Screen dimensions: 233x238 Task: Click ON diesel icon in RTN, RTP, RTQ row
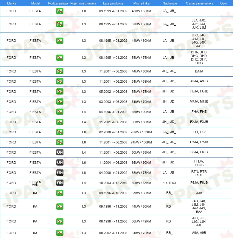click(60, 173)
